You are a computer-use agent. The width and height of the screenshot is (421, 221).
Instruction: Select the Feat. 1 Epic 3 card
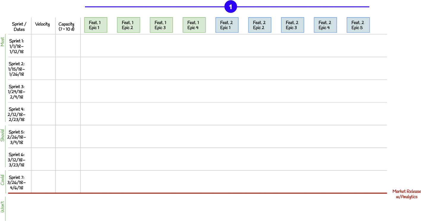(x=161, y=25)
